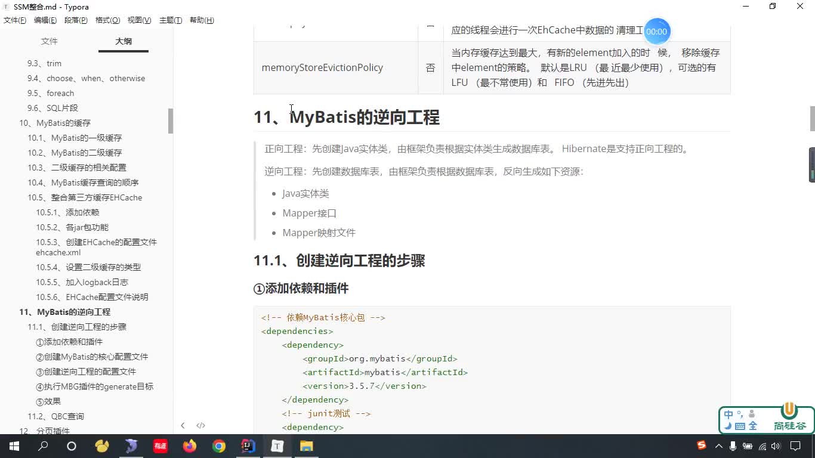The height and width of the screenshot is (458, 815).
Task: Go to outline 11.2、QBC查询
Action: (x=55, y=416)
